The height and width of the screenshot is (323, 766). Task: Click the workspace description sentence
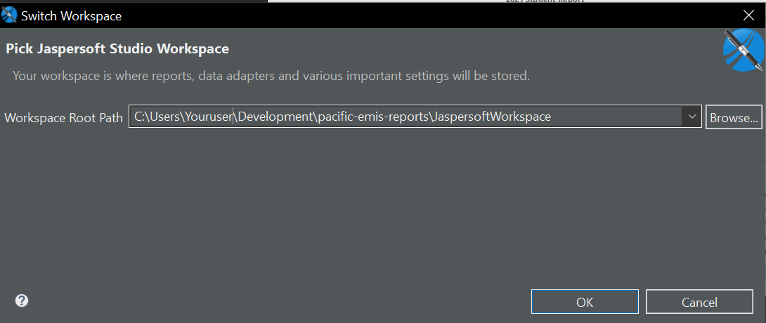(271, 75)
